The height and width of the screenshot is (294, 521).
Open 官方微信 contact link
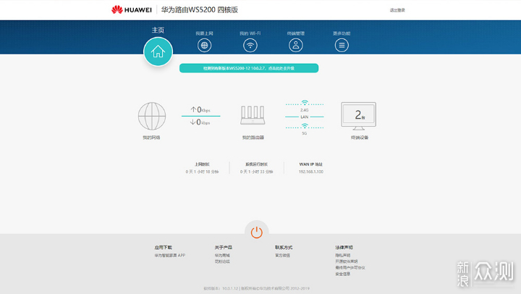tap(282, 256)
